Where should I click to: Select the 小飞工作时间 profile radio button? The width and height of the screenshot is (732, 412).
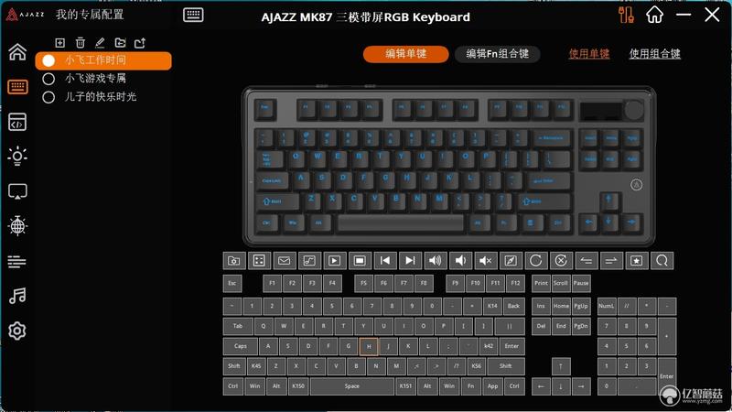click(x=48, y=60)
